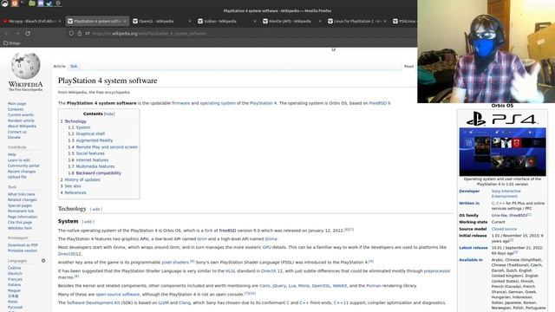555x312 pixels.
Task: Switch to the Bleach YouTube tab
Action: coord(33,21)
